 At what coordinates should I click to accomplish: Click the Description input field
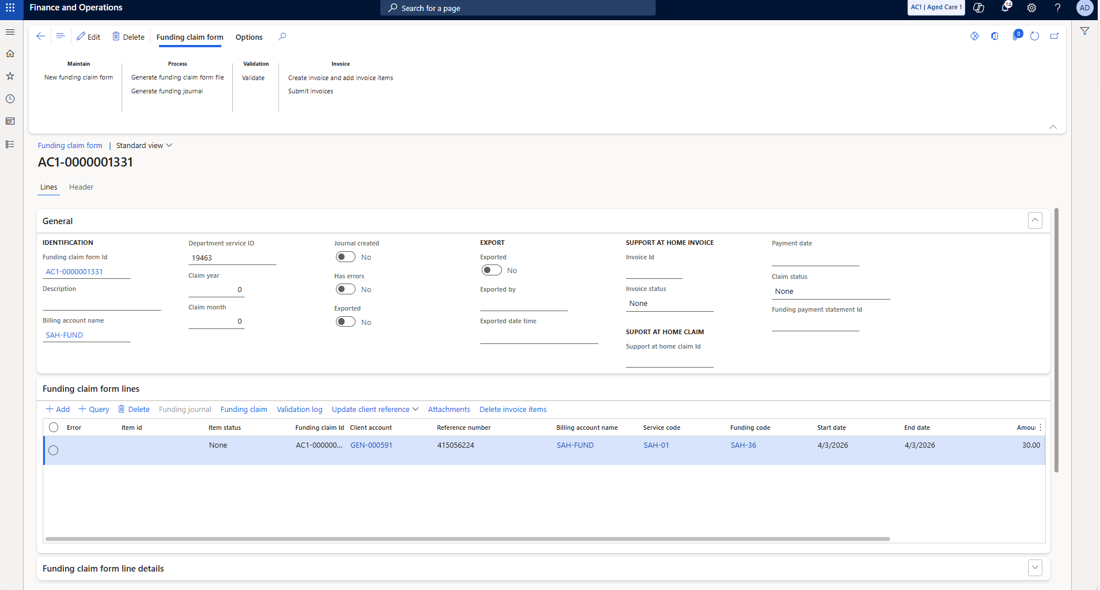pos(101,304)
